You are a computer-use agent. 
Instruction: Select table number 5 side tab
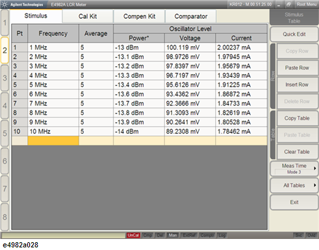point(5,133)
